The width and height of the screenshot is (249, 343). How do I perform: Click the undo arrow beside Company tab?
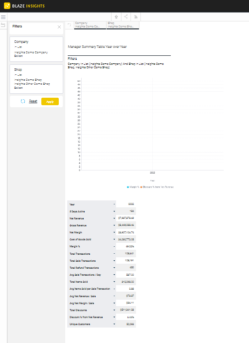coord(69,25)
